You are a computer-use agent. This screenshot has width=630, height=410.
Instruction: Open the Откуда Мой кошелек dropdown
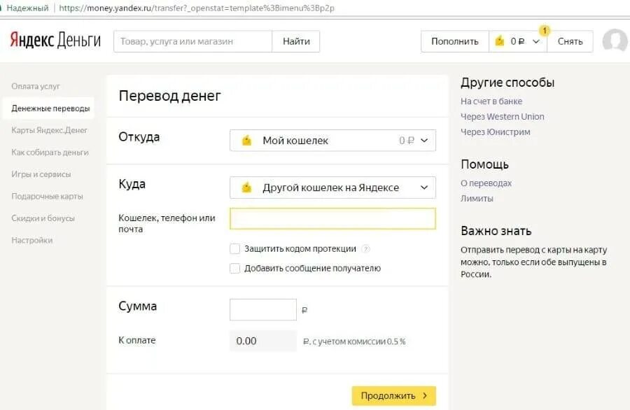pos(332,141)
